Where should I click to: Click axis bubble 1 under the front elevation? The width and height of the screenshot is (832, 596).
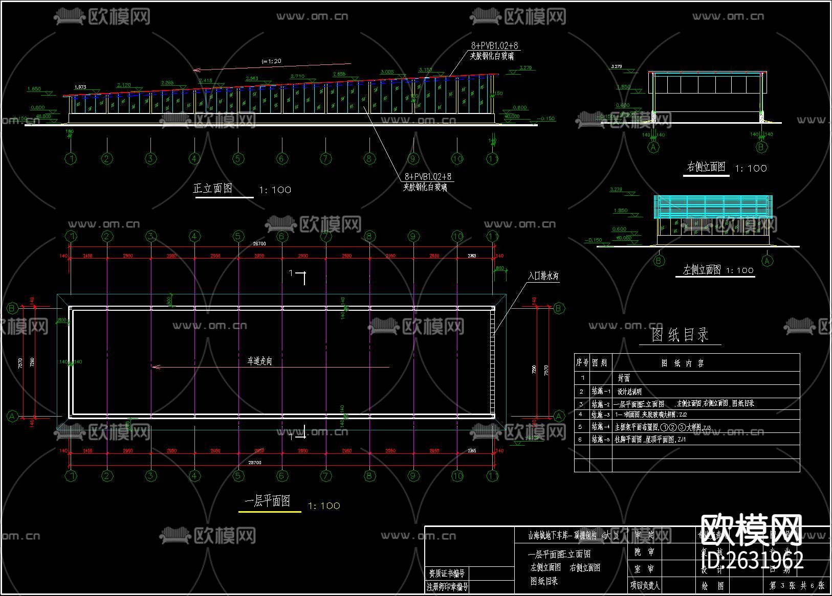click(72, 158)
